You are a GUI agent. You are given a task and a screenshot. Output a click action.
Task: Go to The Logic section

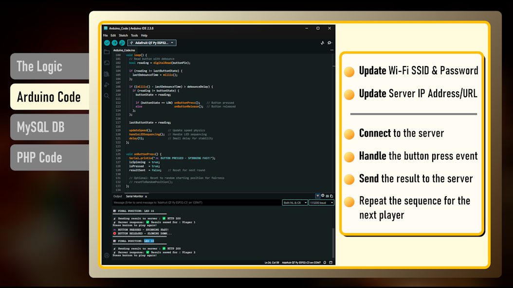[x=50, y=66]
